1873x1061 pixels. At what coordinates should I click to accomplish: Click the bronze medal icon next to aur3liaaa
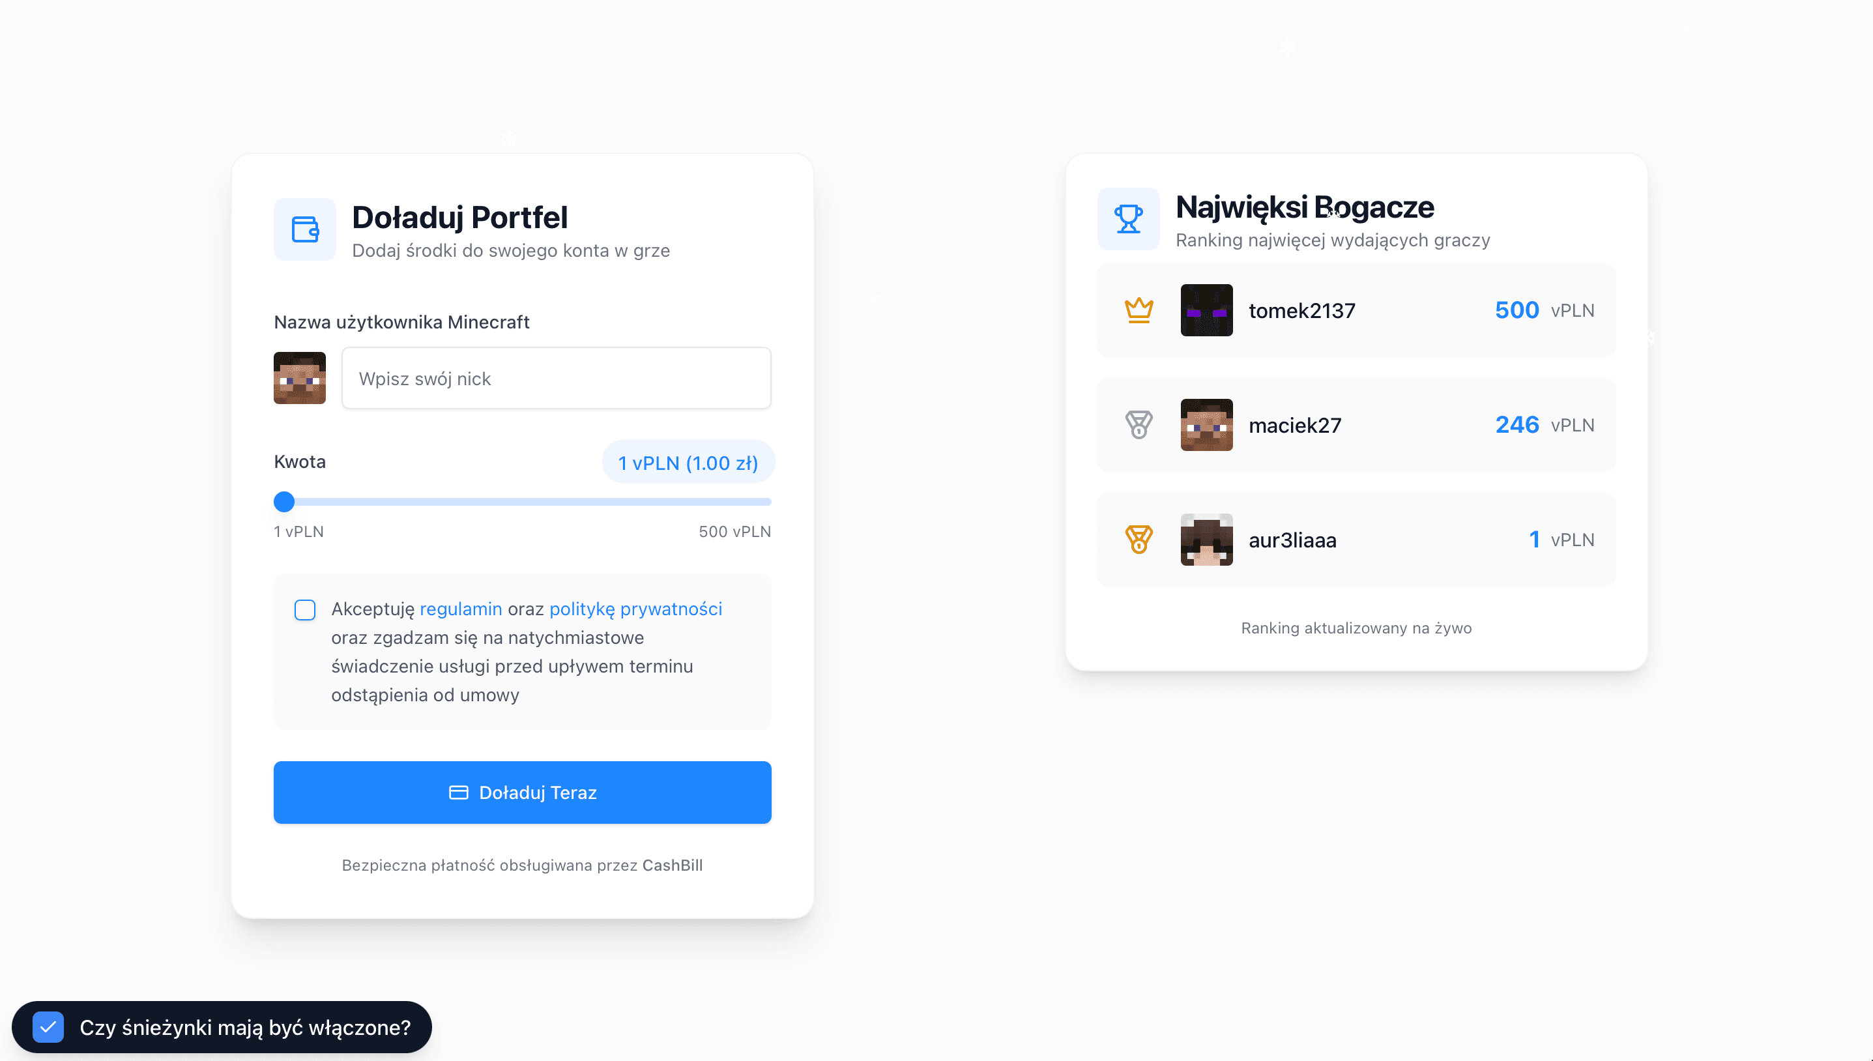tap(1139, 540)
